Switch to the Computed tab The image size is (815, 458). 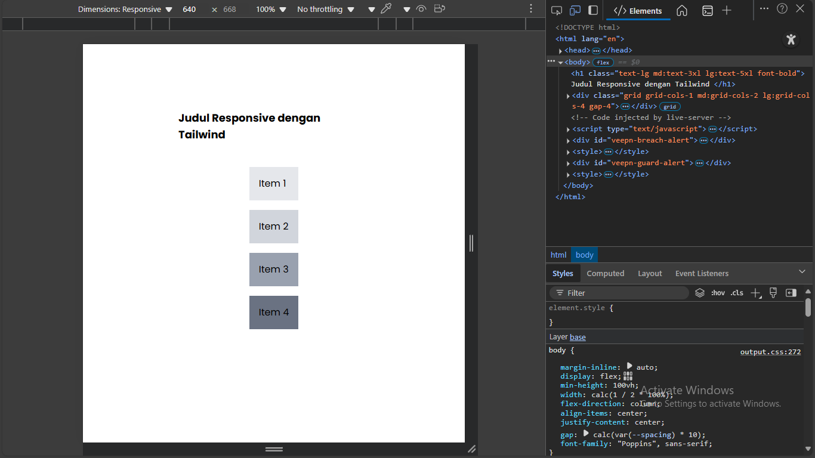[606, 273]
